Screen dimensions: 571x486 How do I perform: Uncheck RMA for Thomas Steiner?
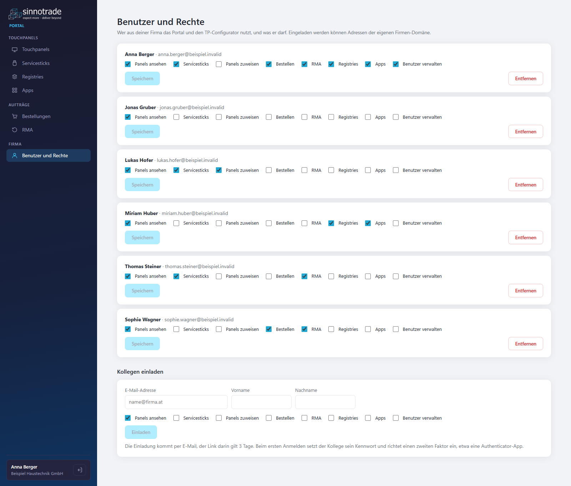(304, 276)
